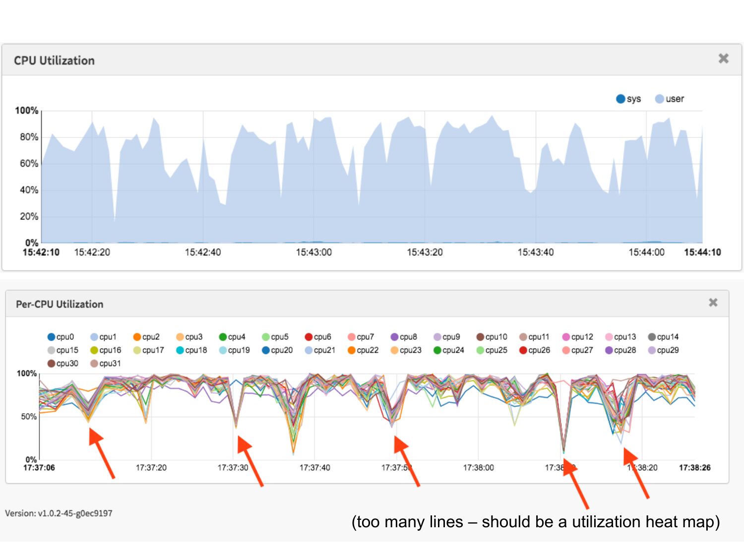
Task: Select cpu12 in the legend
Action: pos(577,337)
